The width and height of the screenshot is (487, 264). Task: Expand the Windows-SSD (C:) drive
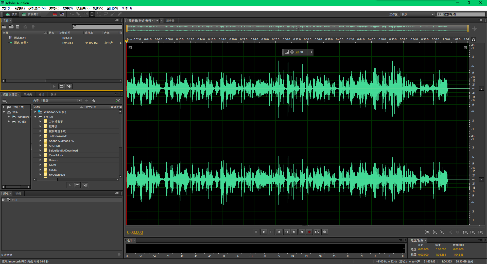pyautogui.click(x=35, y=112)
